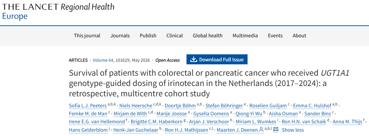Expand the Clinical menu
This screenshot has height=136, width=369.
click(x=174, y=36)
